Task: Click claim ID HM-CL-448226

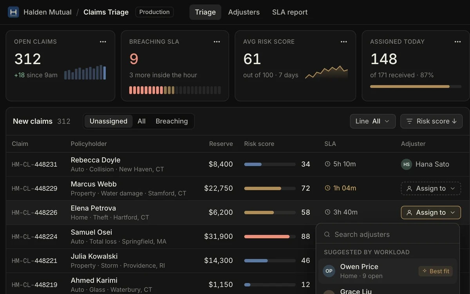Action: pos(34,212)
